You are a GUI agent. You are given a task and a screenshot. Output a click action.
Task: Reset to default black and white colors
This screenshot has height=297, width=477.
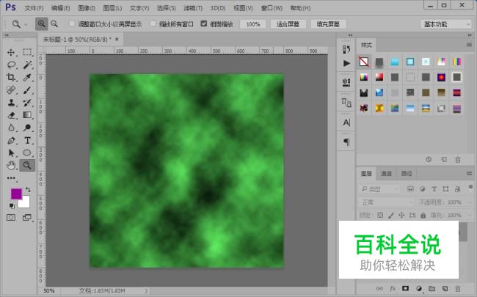coord(12,206)
